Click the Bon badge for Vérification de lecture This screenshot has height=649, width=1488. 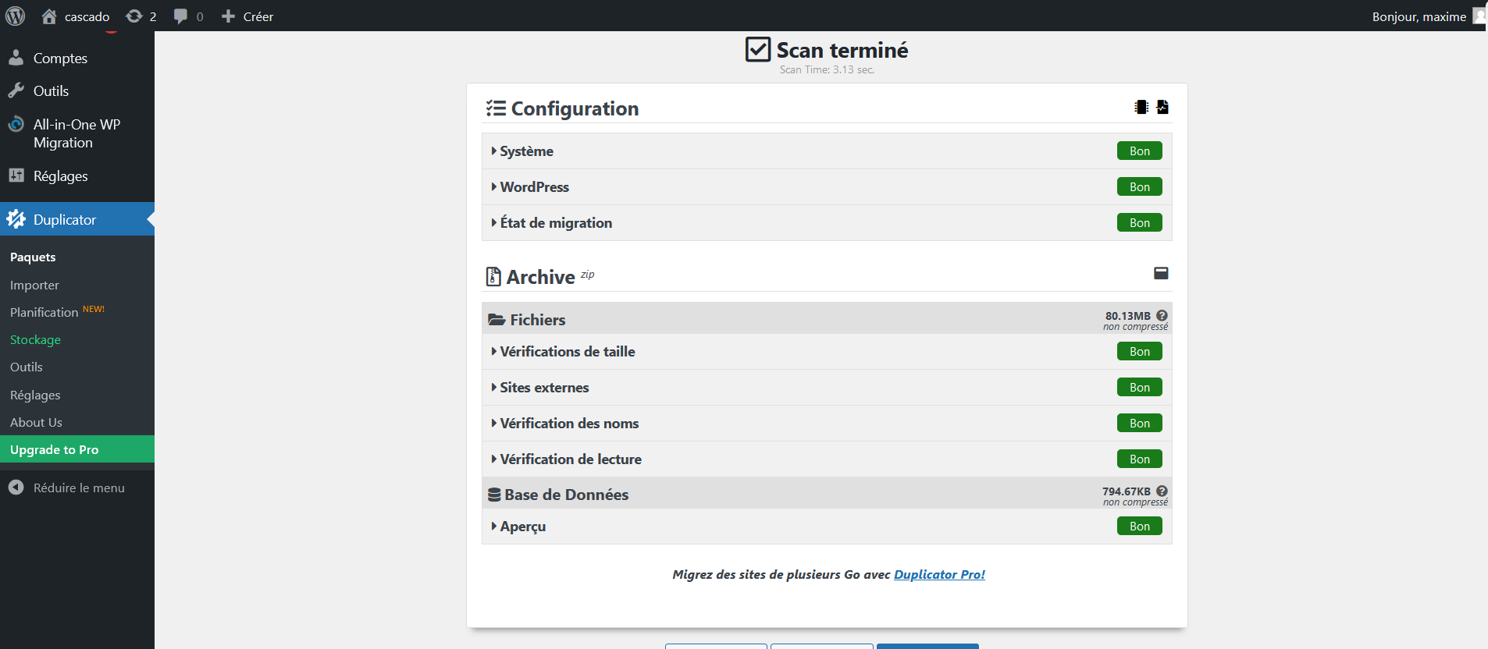coord(1140,459)
